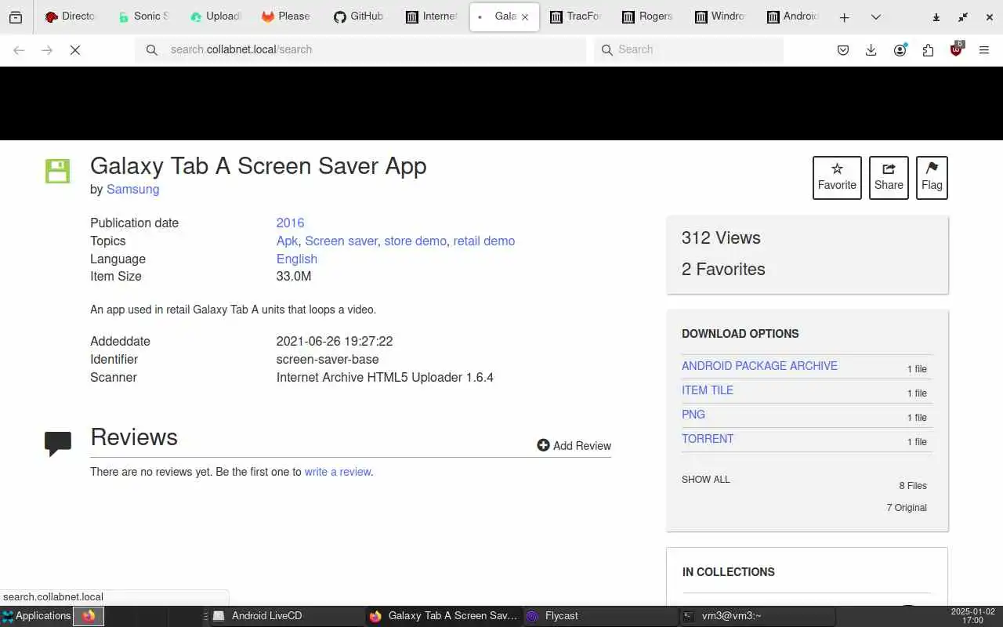Switch to the Internet Archive tab
Screen dimensions: 1003x627
[x=432, y=16]
